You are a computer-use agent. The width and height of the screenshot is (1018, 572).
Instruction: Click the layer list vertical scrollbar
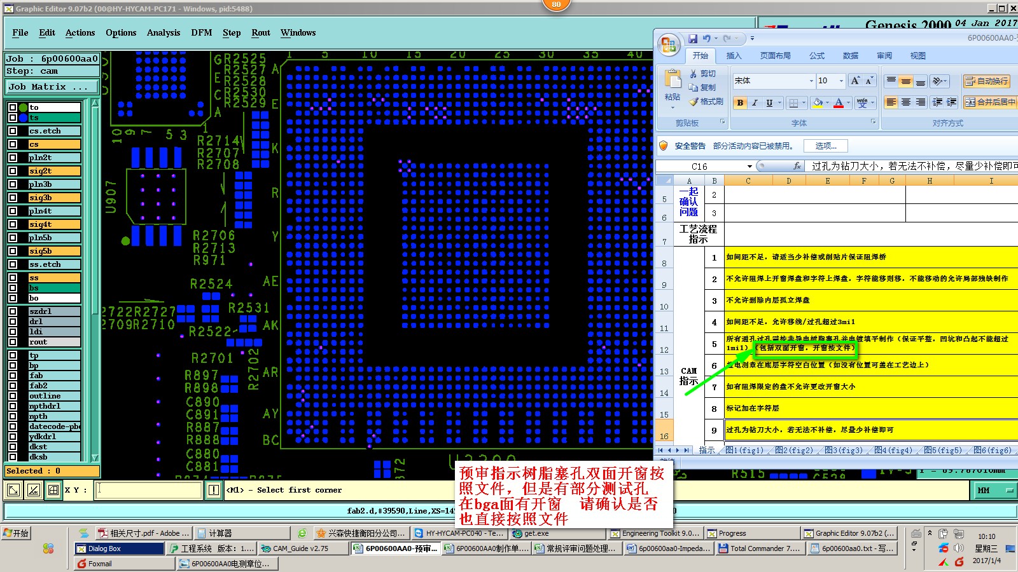[x=95, y=280]
